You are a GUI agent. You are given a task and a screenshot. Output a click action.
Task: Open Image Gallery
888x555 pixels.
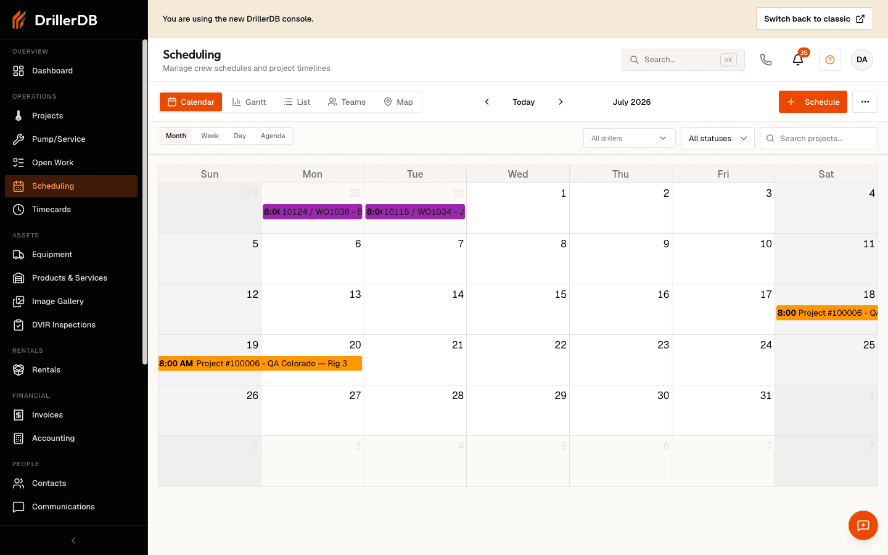71,302
